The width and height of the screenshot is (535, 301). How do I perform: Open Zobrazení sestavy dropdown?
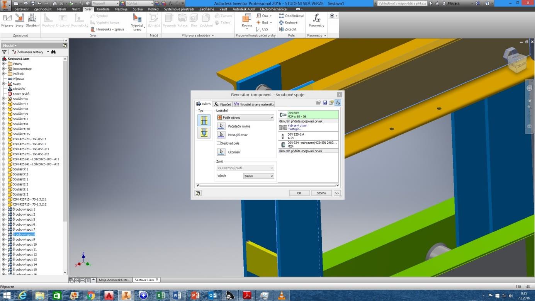[x=31, y=52]
